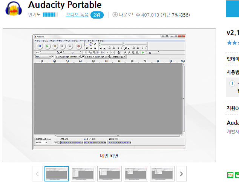Open the playback meter speaker dropdown arrow
The width and height of the screenshot is (239, 186).
[x=104, y=48]
